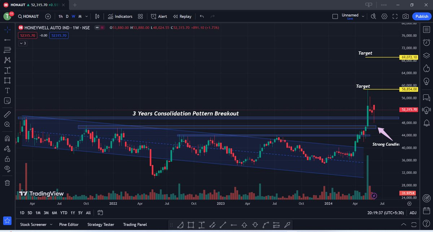Screen dimensions: 433x232
Task: Open the hotlists flame panel
Action: pos(426,68)
